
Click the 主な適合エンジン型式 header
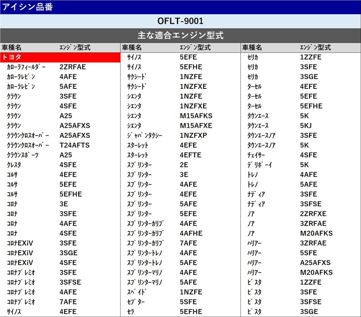[x=180, y=36]
